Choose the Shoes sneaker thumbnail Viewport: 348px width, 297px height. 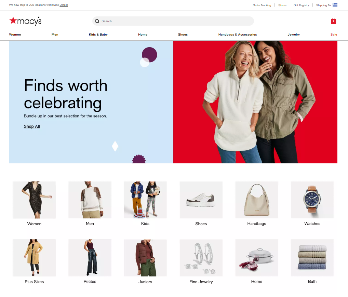click(x=201, y=200)
